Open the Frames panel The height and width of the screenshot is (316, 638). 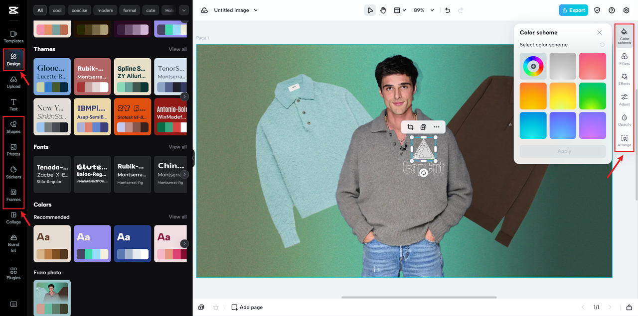click(13, 195)
